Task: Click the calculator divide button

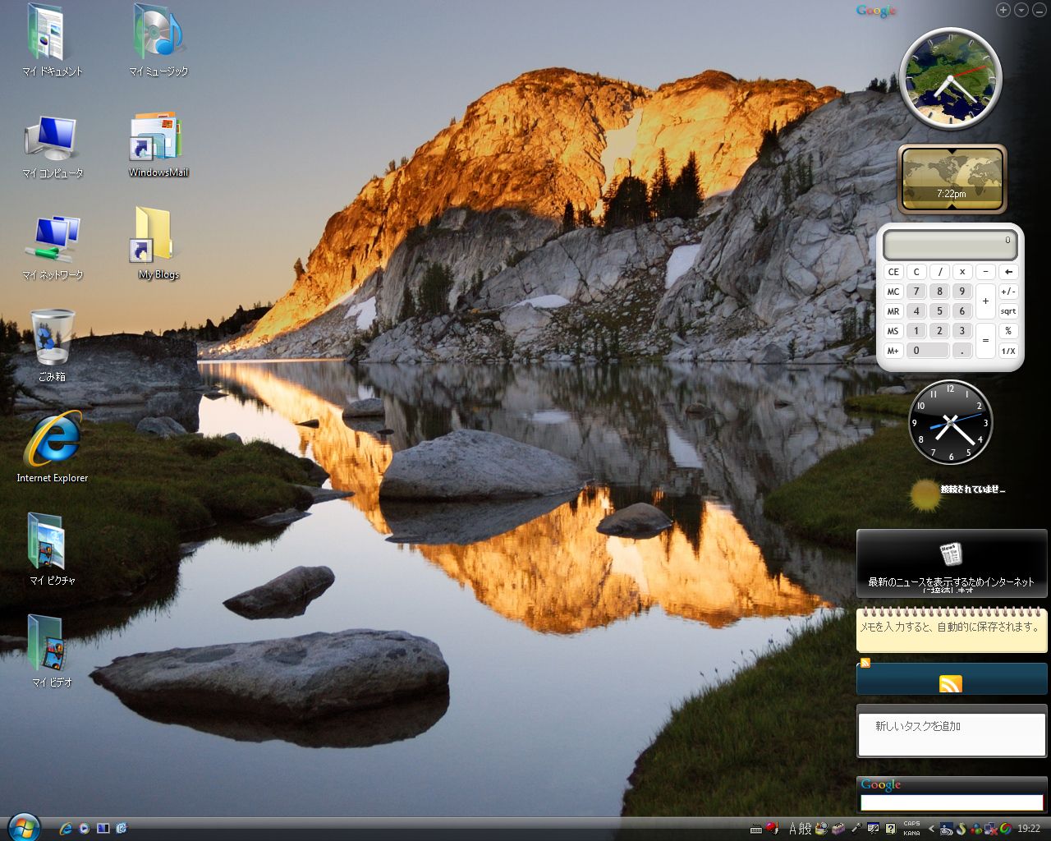Action: point(940,272)
